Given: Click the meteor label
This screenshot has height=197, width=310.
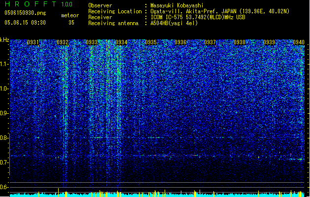Looking at the screenshot, I should [70, 15].
